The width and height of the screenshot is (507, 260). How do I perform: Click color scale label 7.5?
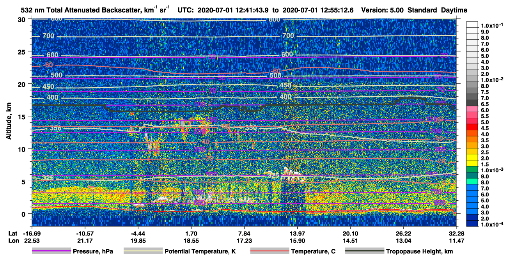(x=484, y=92)
